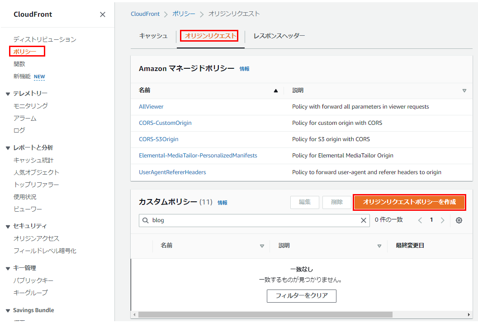Open ディストリビューション in the sidebar
478x323 pixels.
point(45,39)
